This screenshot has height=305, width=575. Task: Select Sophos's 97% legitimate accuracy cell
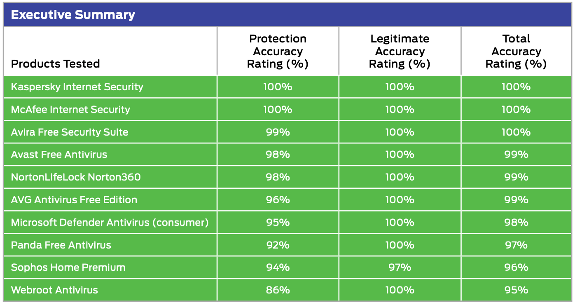pyautogui.click(x=400, y=267)
